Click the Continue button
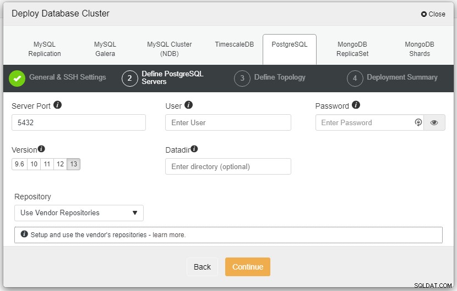Image resolution: width=457 pixels, height=291 pixels. [x=248, y=267]
